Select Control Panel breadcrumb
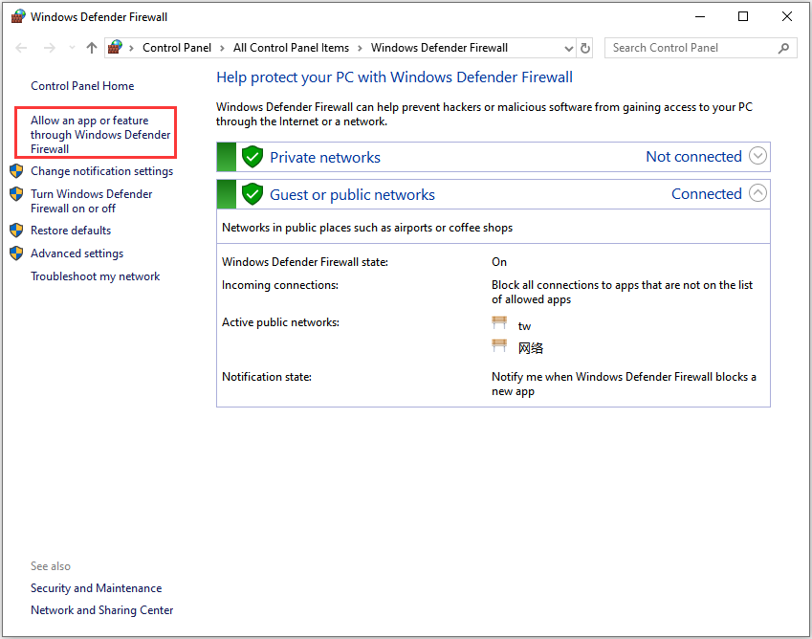 click(177, 48)
